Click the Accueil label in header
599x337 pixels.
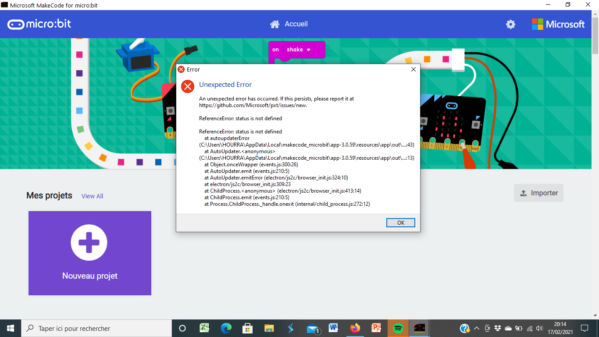click(x=296, y=24)
